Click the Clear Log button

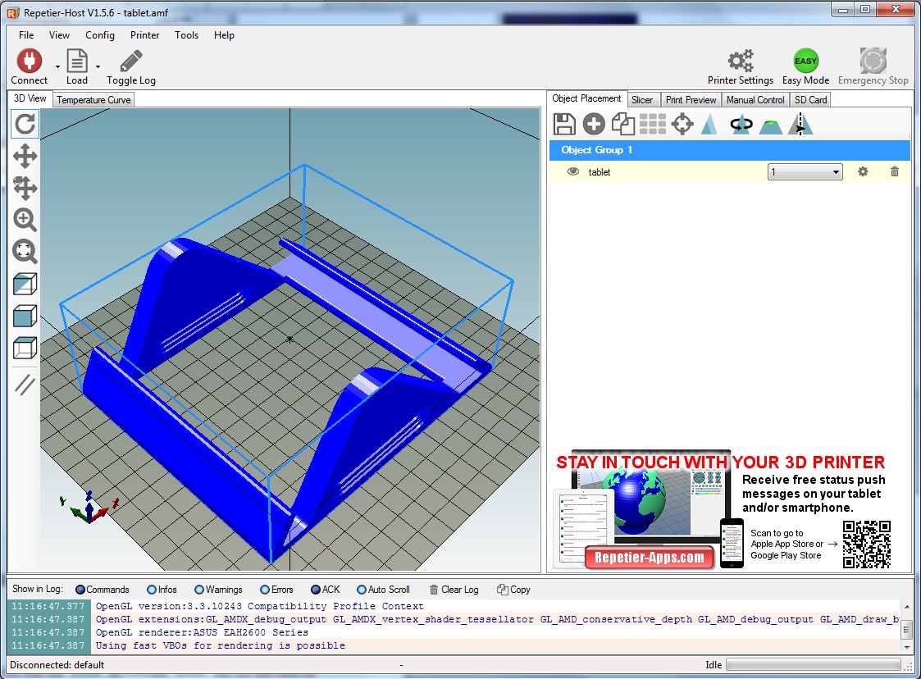point(454,590)
